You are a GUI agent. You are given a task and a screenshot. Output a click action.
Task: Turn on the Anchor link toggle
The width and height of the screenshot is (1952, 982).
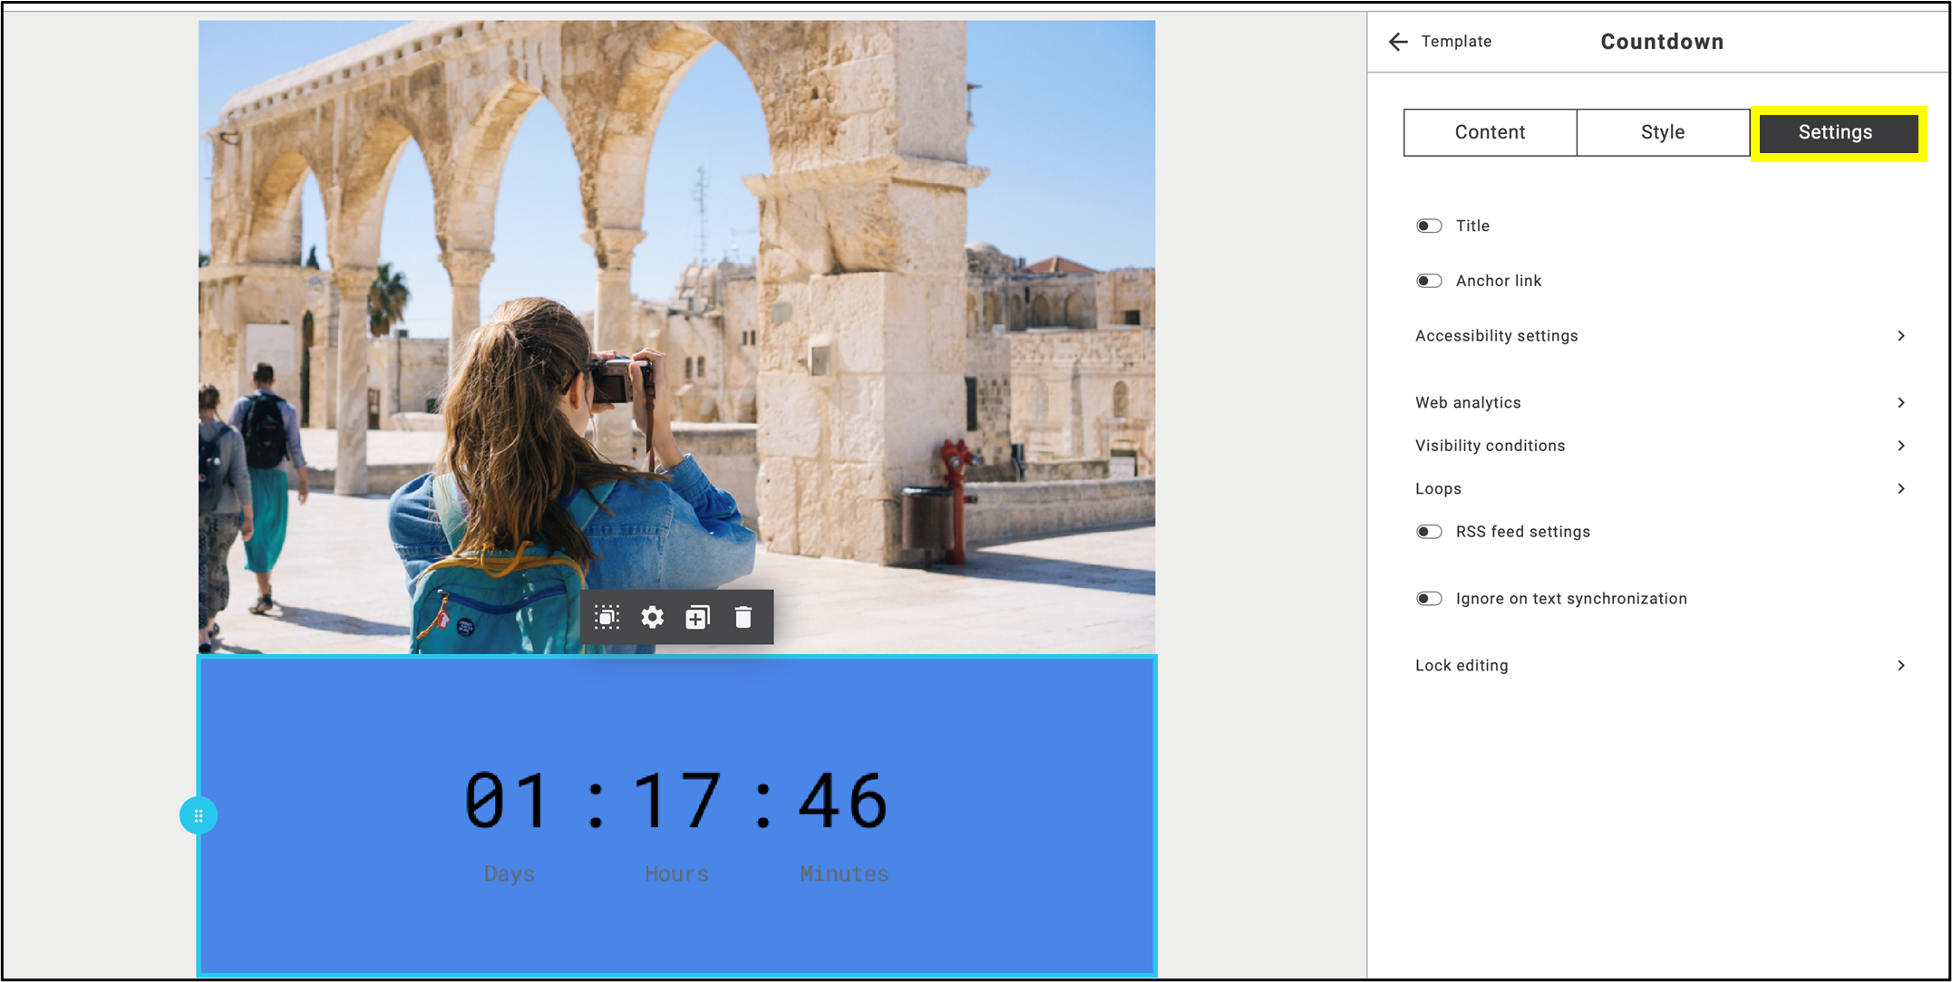click(x=1429, y=281)
